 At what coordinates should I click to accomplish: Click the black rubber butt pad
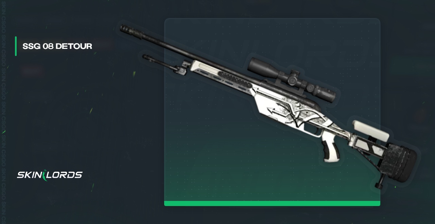403,160
